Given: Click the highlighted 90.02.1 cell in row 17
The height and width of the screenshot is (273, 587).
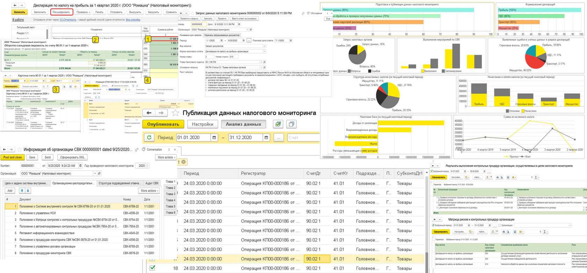Looking at the screenshot, I should 317,259.
